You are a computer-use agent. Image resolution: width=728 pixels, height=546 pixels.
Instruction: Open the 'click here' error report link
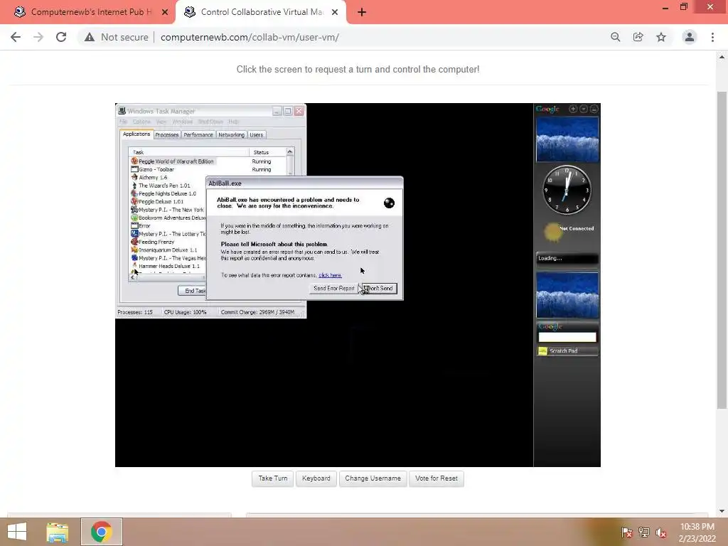tap(330, 275)
